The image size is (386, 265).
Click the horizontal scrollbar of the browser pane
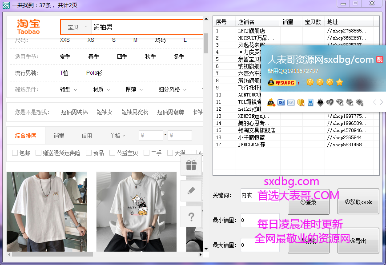coord(52,255)
